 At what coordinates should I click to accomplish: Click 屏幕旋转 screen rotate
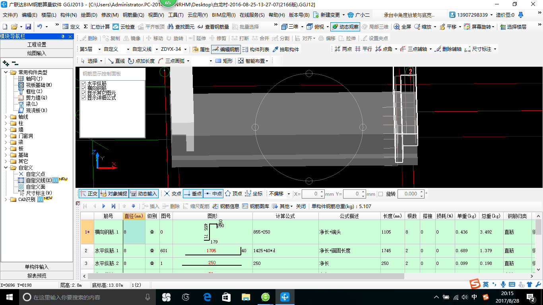479,27
